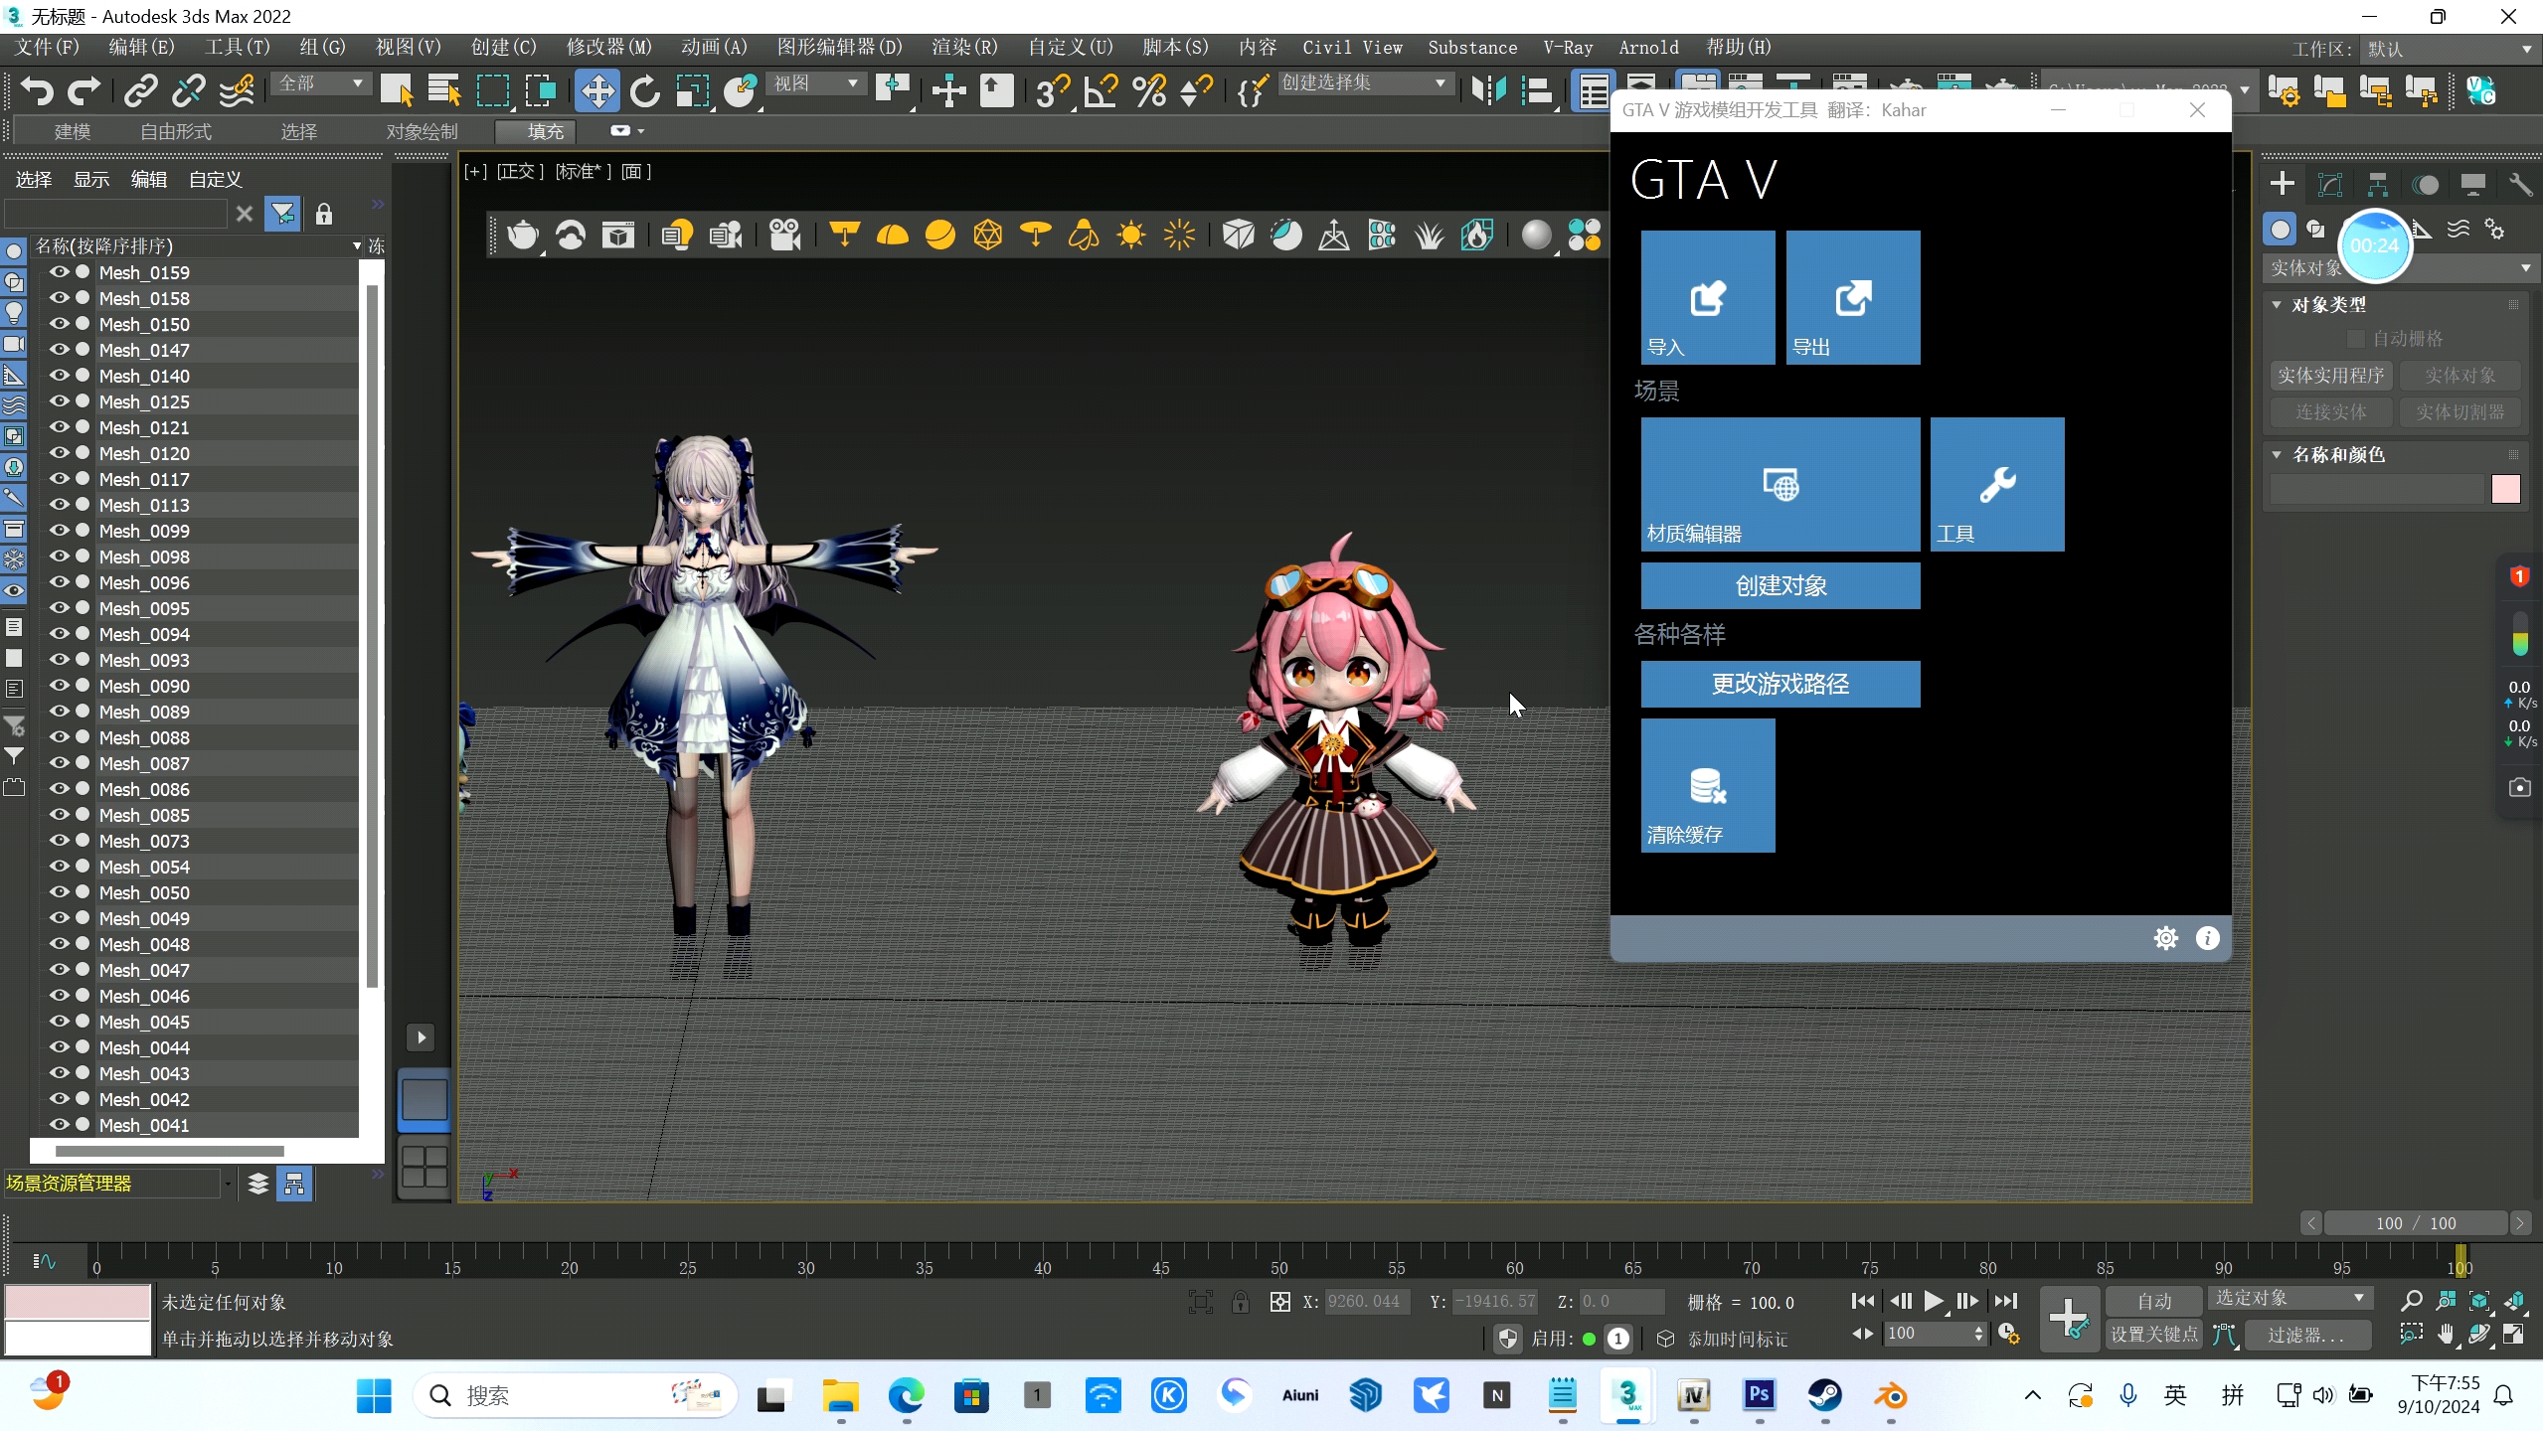
Task: Click the scene explorer search field
Action: coord(116,214)
